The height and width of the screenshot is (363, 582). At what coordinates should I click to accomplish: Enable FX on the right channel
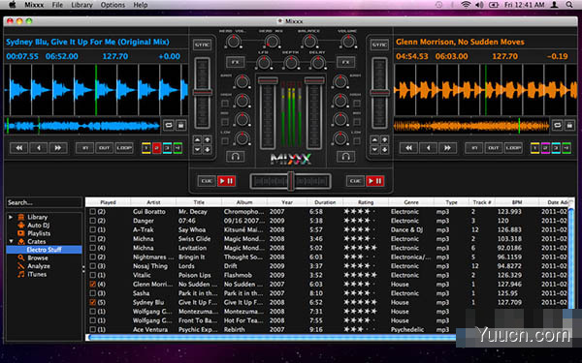pos(345,62)
